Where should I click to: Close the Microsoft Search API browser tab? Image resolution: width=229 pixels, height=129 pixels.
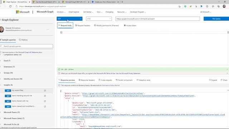(59, 2)
